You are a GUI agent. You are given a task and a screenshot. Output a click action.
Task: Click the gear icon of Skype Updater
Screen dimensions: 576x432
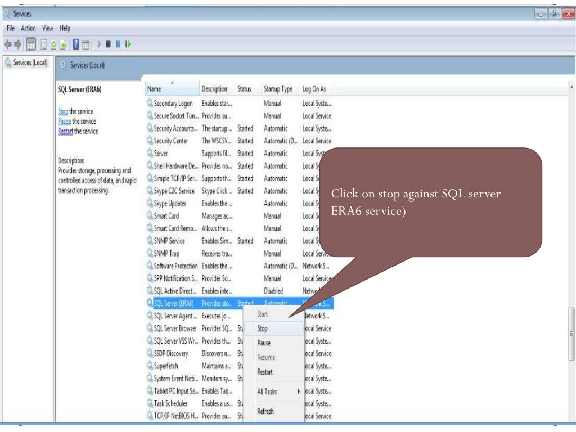click(x=150, y=202)
